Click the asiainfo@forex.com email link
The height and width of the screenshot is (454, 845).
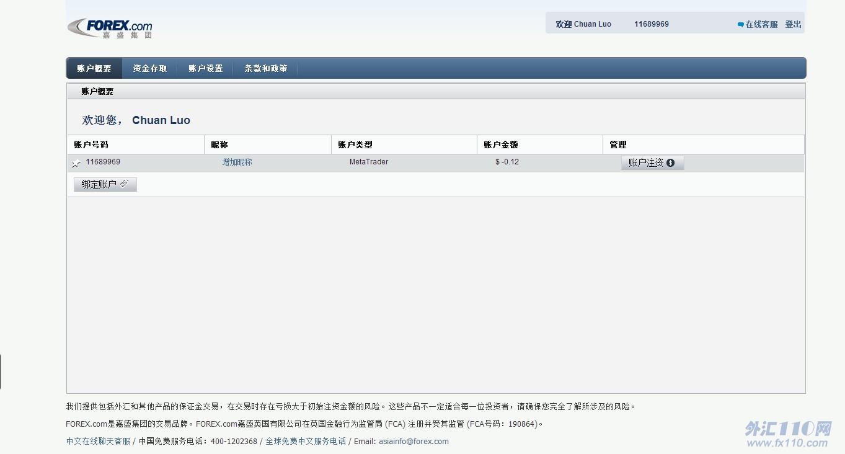click(414, 442)
